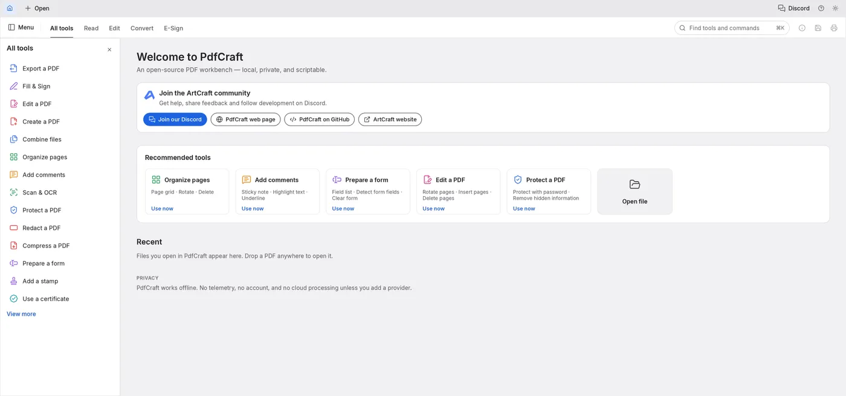Expand the list with View more
This screenshot has height=396, width=846.
[x=21, y=314]
